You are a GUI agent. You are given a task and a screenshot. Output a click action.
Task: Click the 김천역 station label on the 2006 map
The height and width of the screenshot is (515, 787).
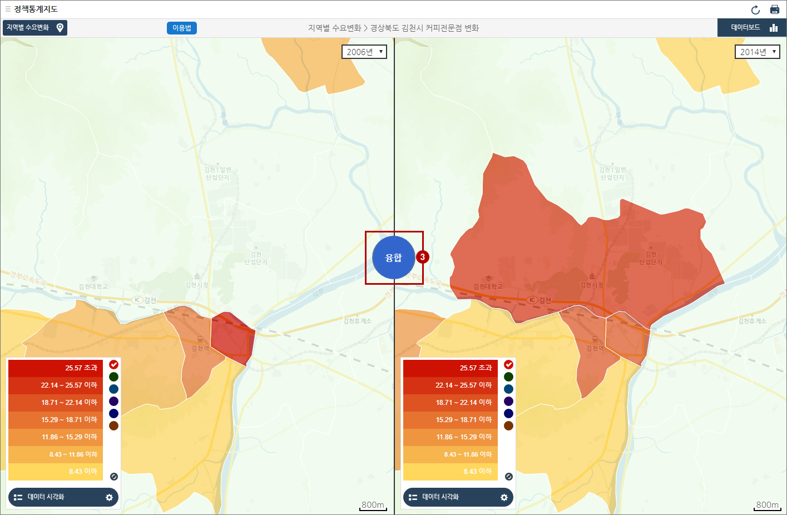tap(200, 348)
